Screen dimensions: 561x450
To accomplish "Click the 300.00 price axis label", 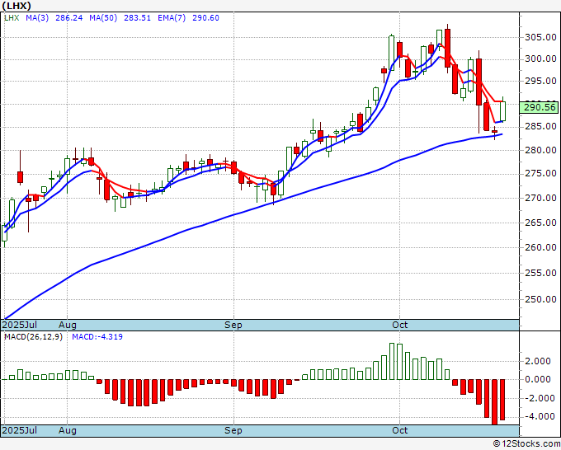I will tap(540, 59).
